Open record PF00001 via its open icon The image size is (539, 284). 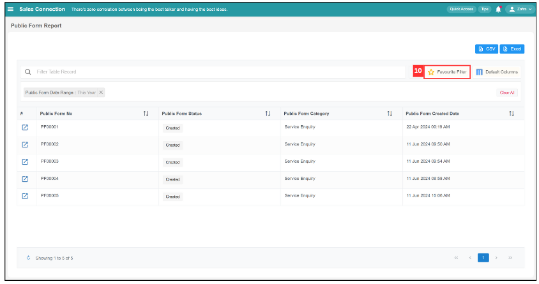pyautogui.click(x=25, y=128)
